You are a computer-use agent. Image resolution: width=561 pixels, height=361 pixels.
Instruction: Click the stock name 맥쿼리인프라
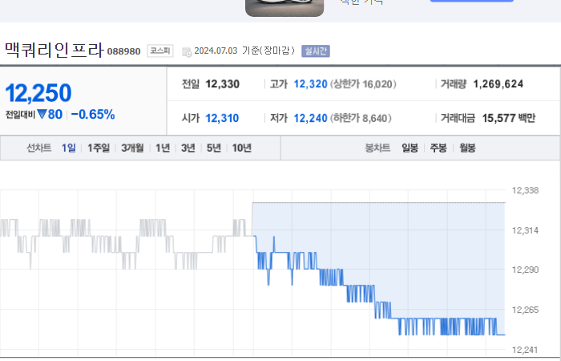(x=54, y=50)
